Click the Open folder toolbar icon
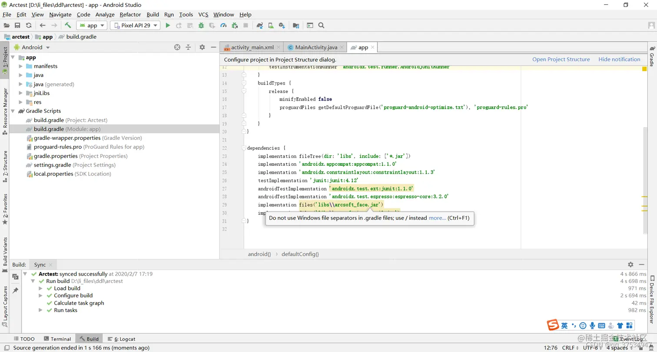657x352 pixels. tap(7, 26)
